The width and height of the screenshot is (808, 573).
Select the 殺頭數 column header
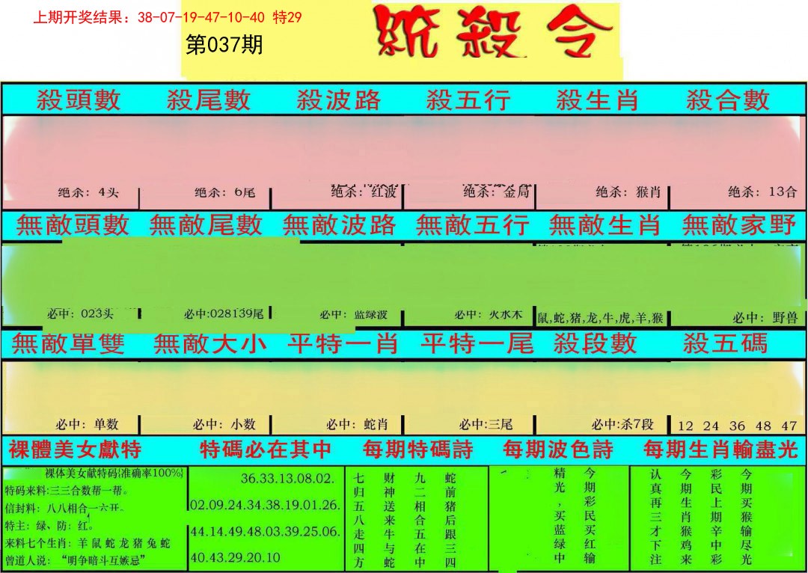pos(79,99)
